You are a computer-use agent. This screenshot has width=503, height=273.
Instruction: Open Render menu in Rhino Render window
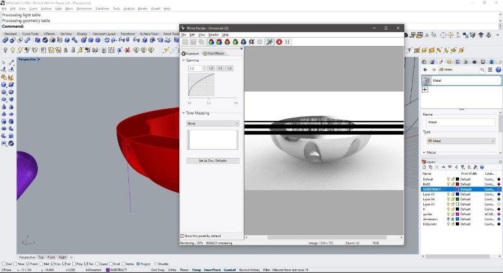213,35
